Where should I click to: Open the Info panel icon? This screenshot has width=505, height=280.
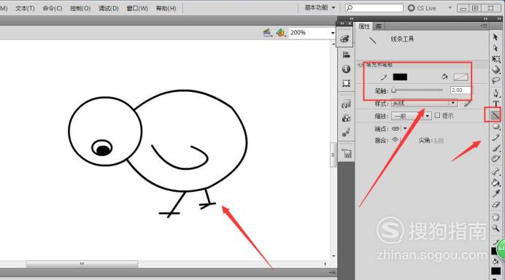[346, 69]
